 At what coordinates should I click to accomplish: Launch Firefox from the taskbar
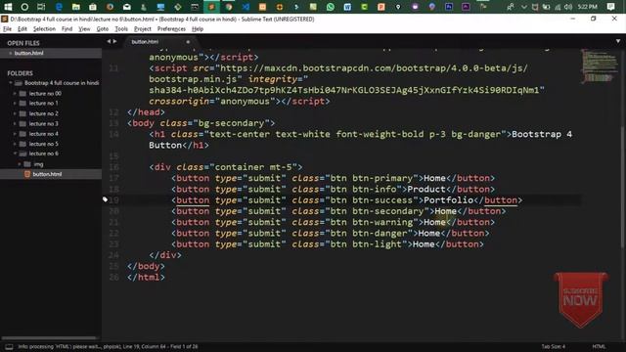[110, 7]
